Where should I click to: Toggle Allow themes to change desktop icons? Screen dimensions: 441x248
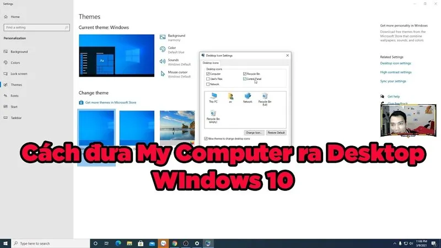(x=206, y=139)
